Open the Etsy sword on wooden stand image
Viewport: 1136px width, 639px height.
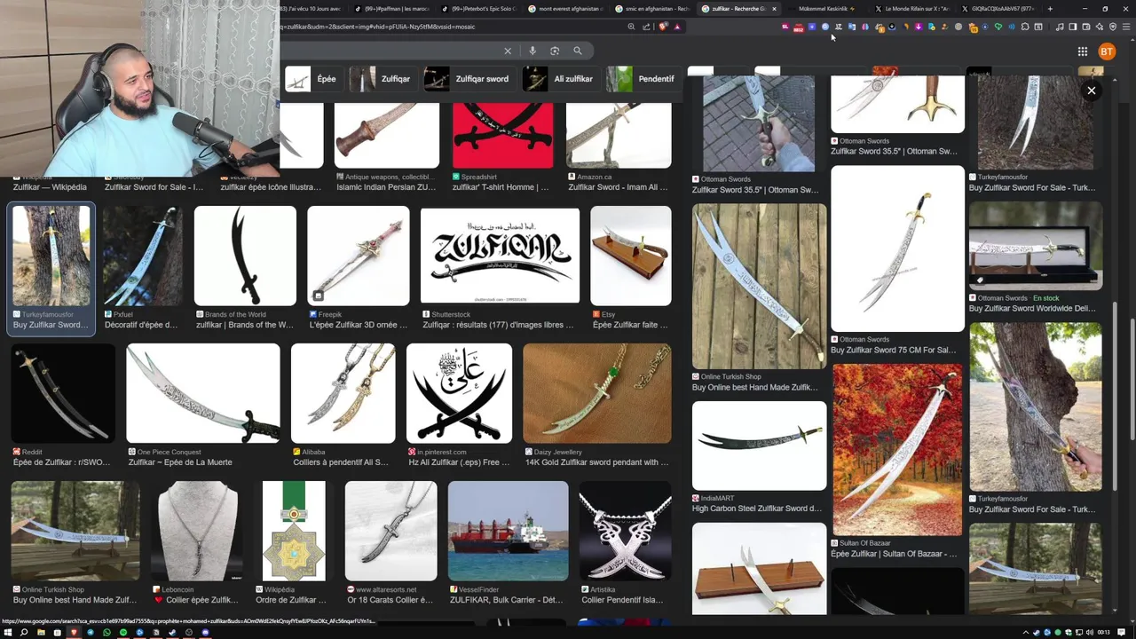pyautogui.click(x=631, y=256)
